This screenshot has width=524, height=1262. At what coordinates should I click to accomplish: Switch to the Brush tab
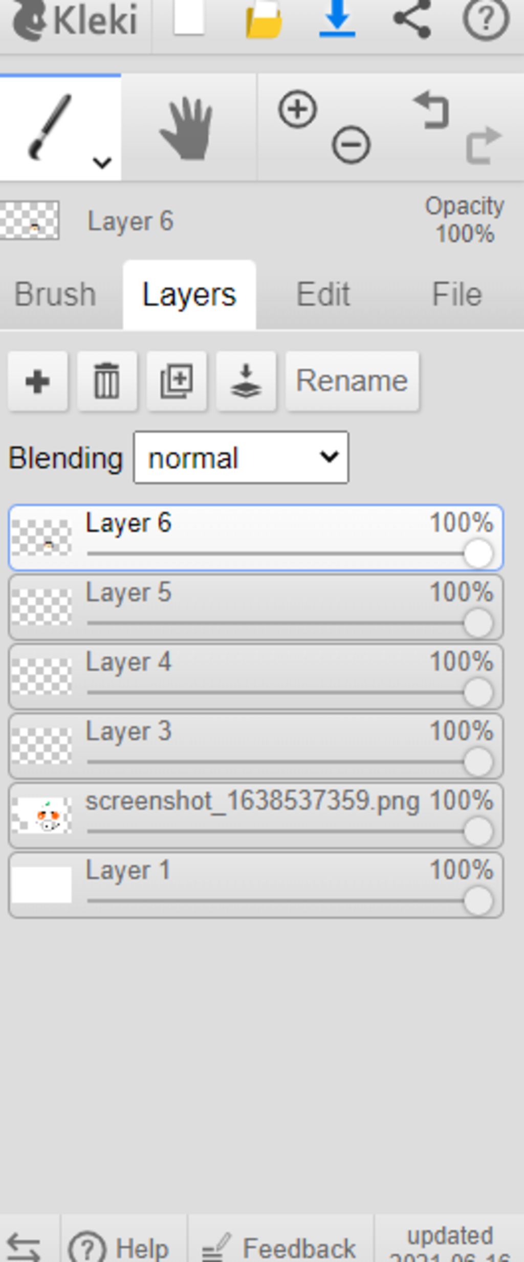[x=55, y=295]
